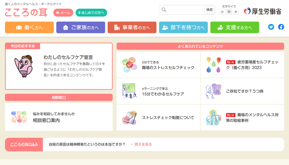Click the stress self-check checkmark circles icon

tap(129, 64)
